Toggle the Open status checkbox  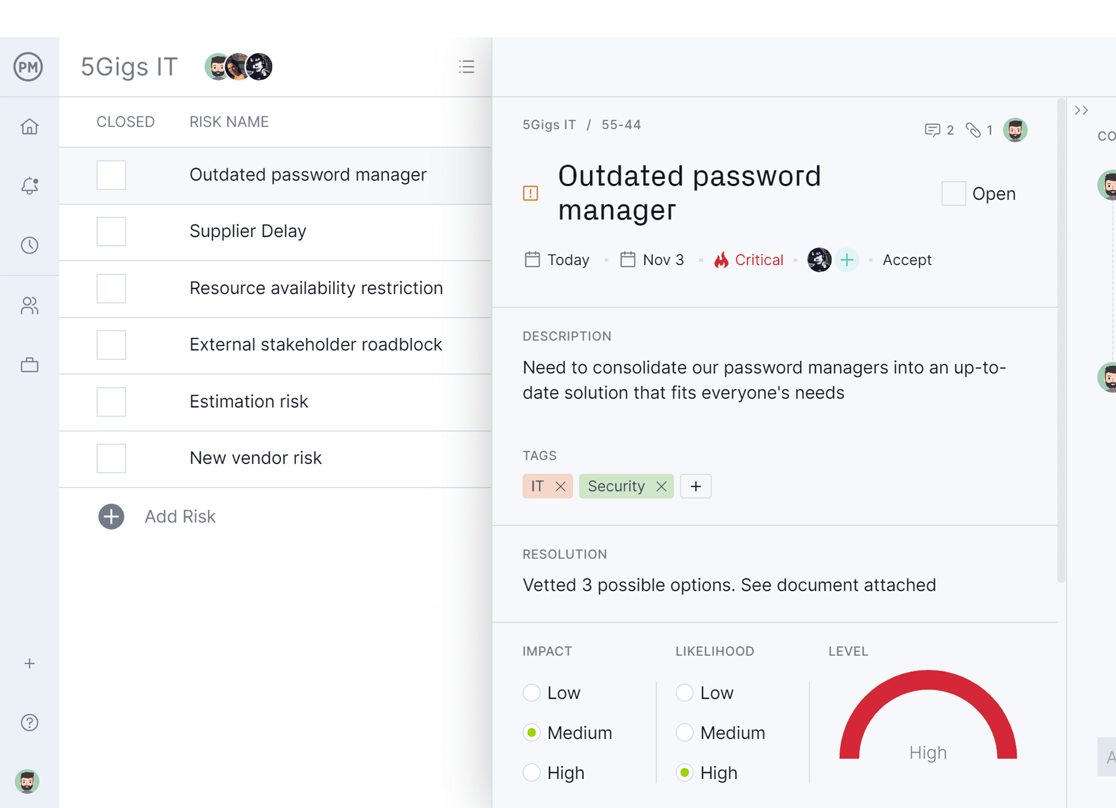[x=953, y=194]
